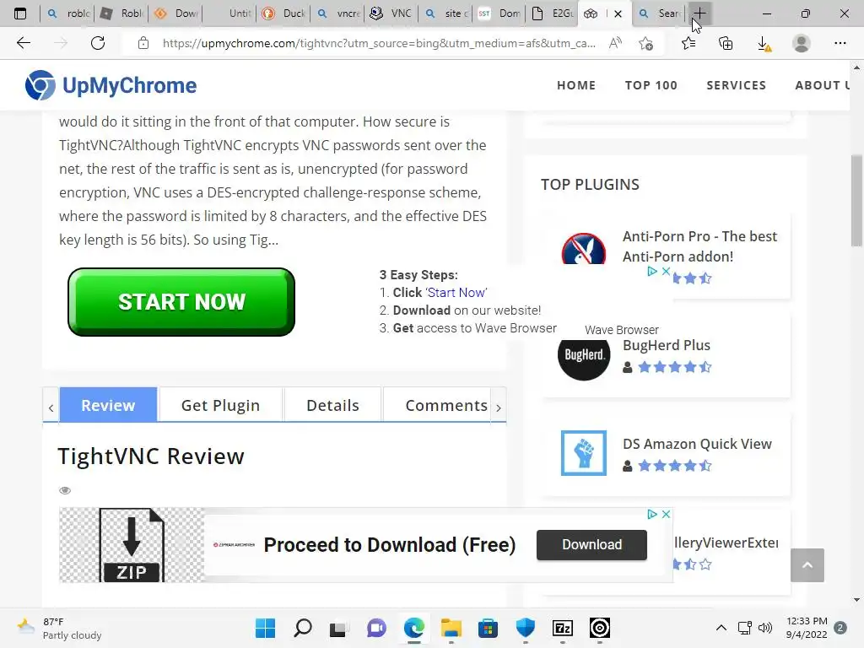Reload the current page
The width and height of the screenshot is (864, 648).
coord(98,43)
